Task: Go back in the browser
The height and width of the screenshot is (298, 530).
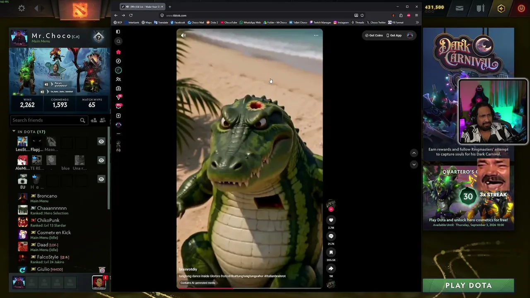Action: click(116, 16)
